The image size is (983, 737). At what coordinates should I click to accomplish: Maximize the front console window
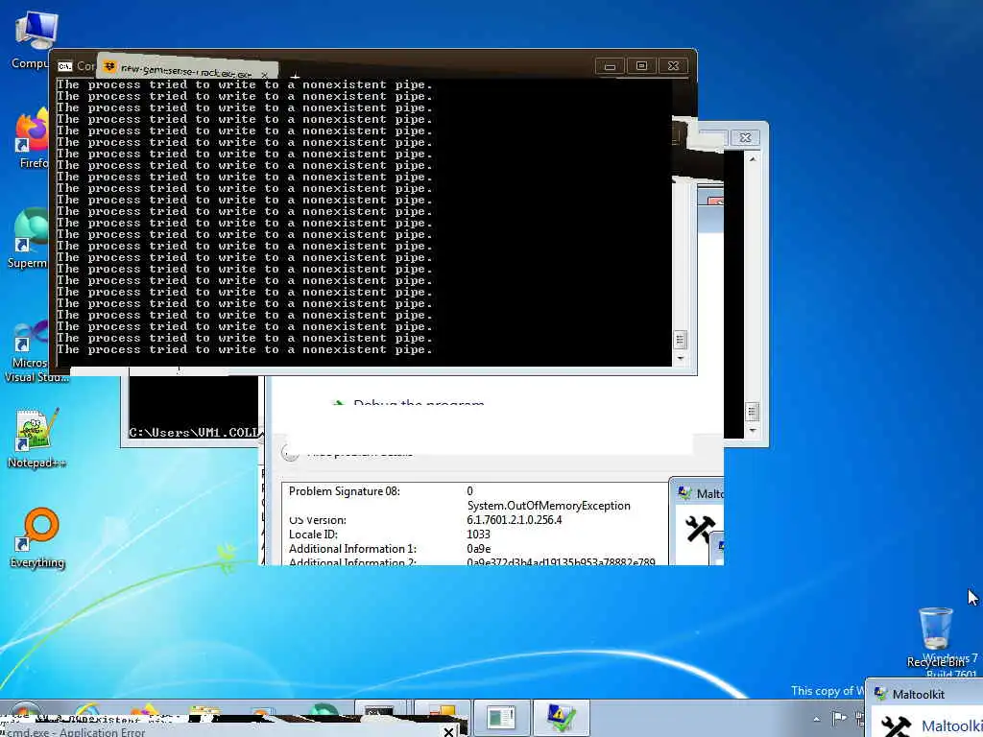[641, 66]
